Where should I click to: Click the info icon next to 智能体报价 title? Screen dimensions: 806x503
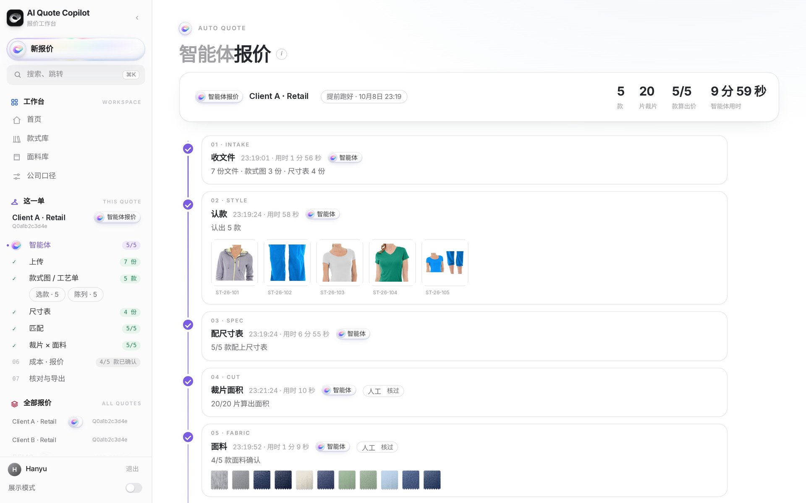(282, 54)
